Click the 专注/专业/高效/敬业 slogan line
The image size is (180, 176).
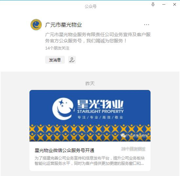(x=100, y=117)
